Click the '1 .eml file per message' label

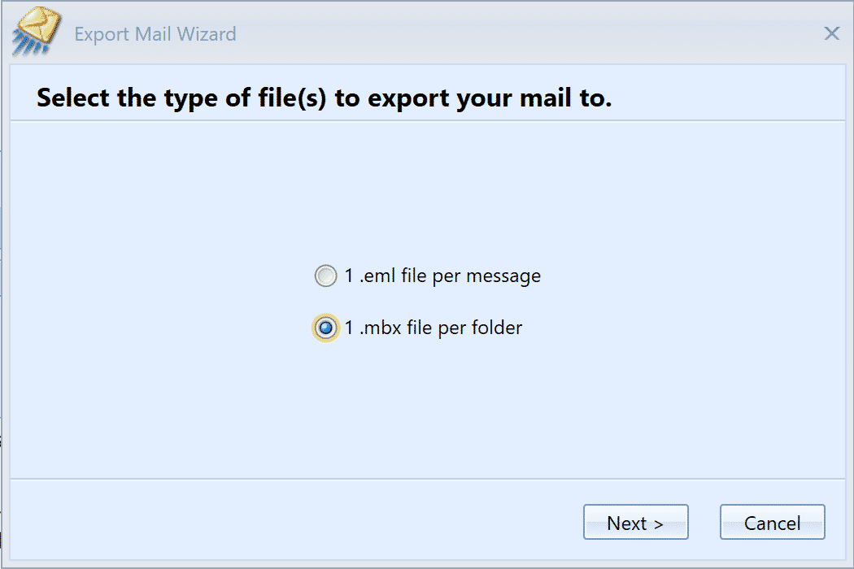tap(442, 276)
